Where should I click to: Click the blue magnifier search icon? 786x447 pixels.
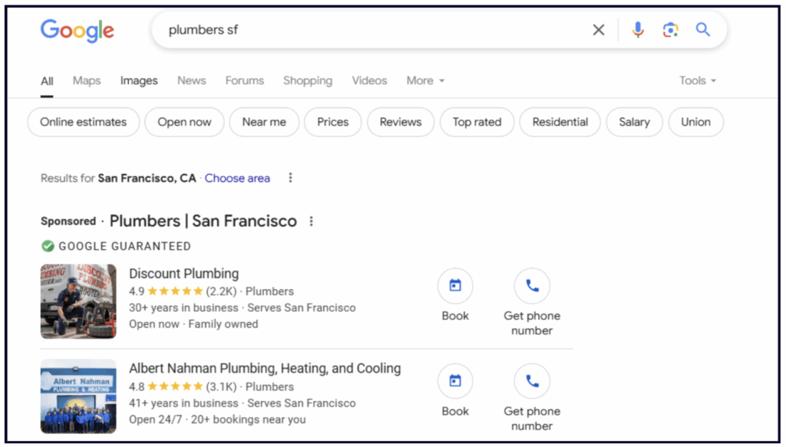[x=702, y=30]
